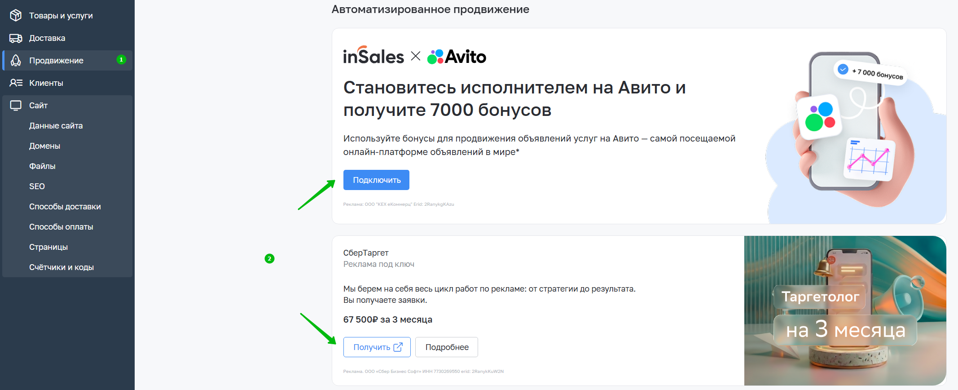Viewport: 958px width, 390px height.
Task: Click the Получить button for СберТаргет
Action: [377, 347]
